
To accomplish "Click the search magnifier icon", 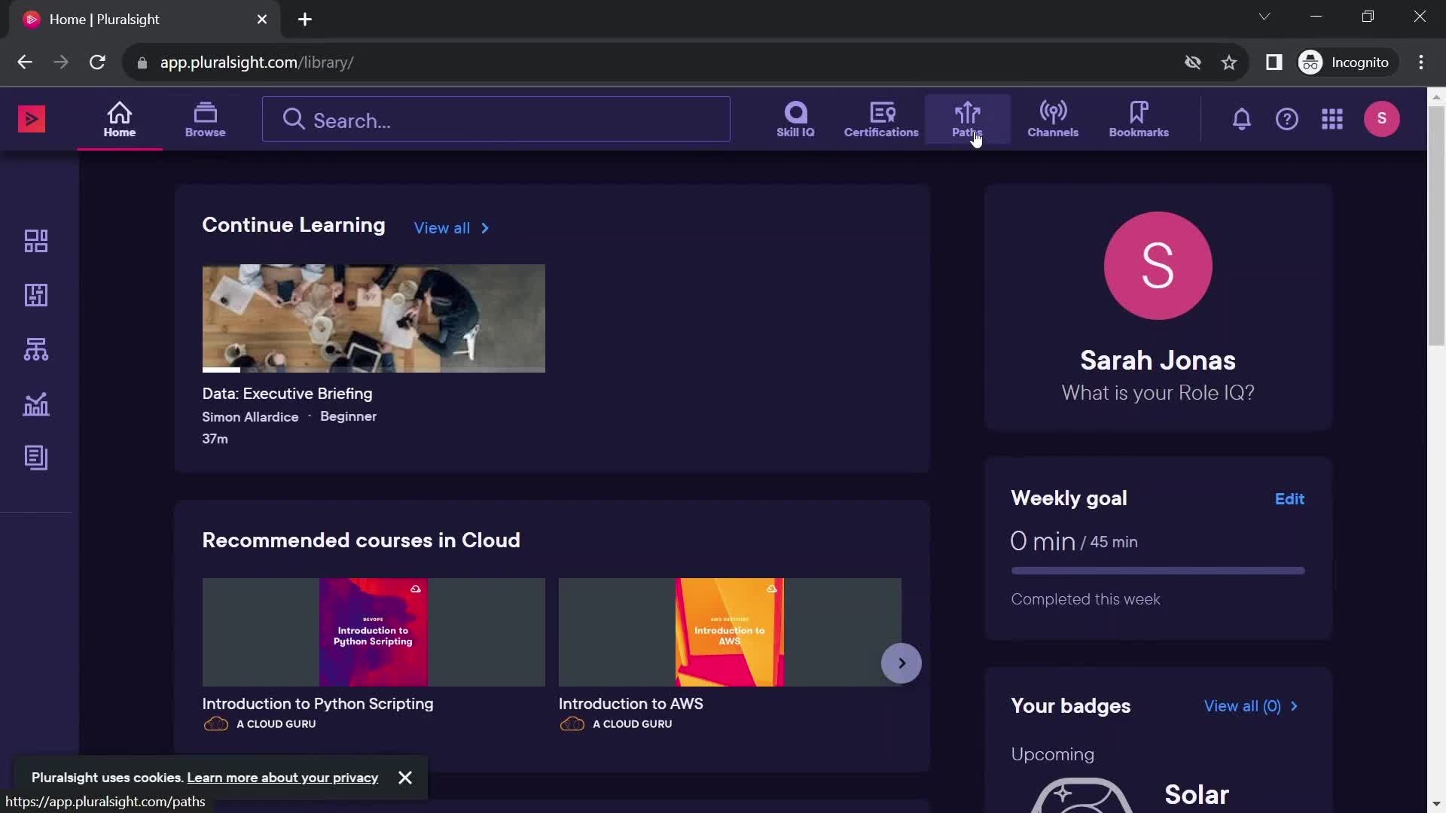I will pyautogui.click(x=294, y=120).
